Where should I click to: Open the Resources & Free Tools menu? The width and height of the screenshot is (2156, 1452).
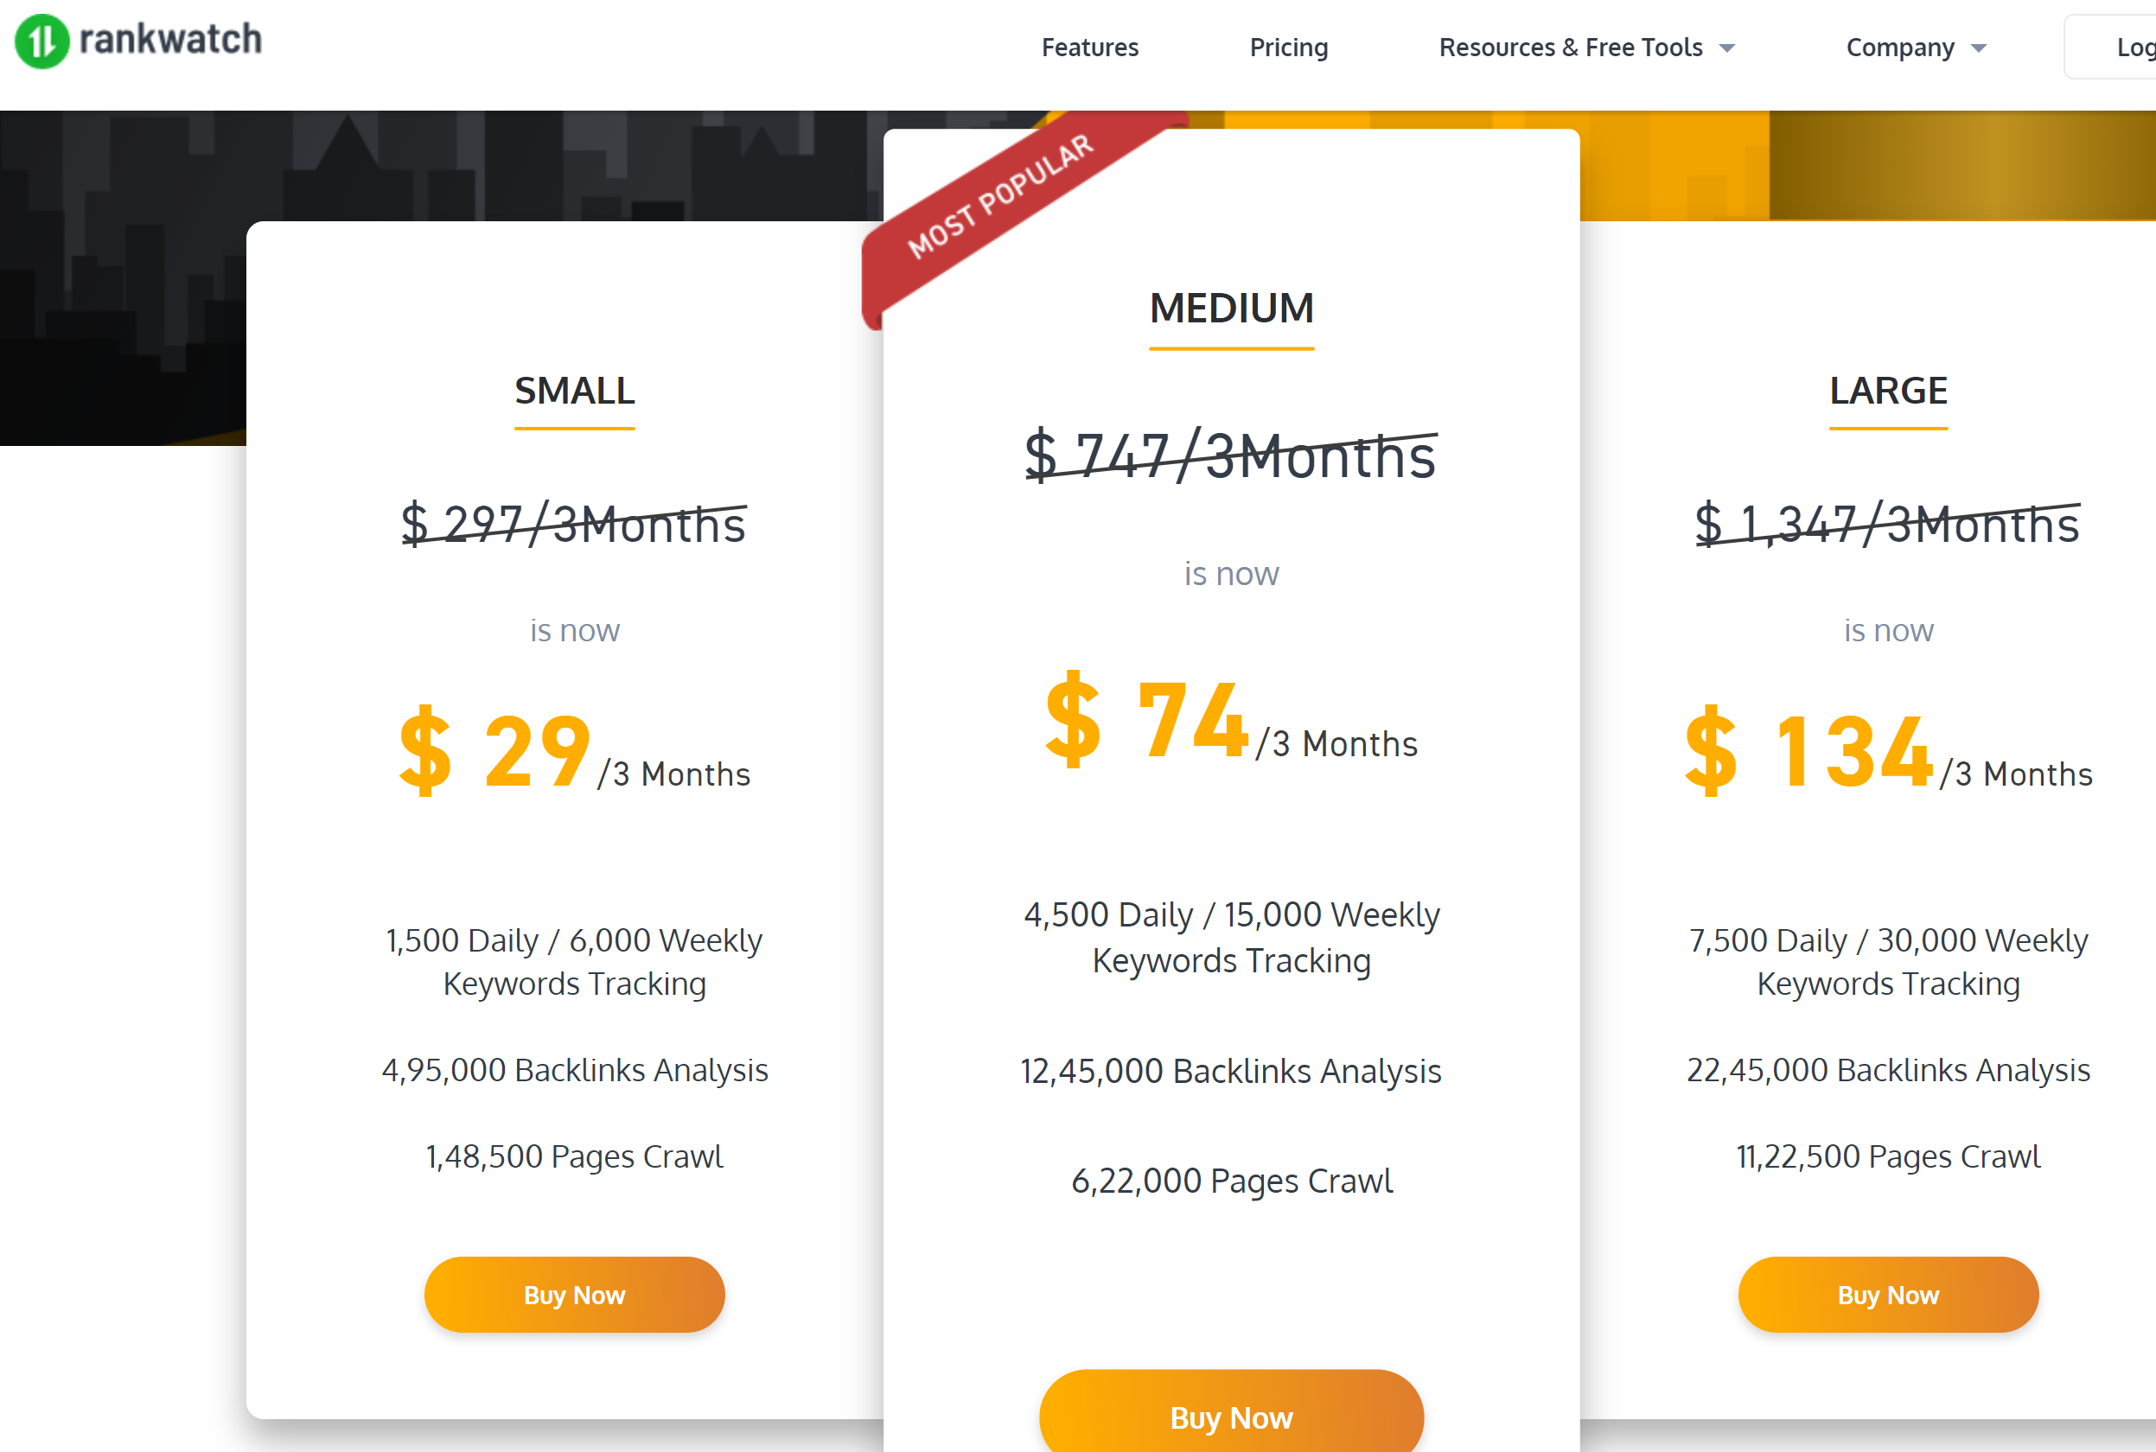click(1570, 48)
